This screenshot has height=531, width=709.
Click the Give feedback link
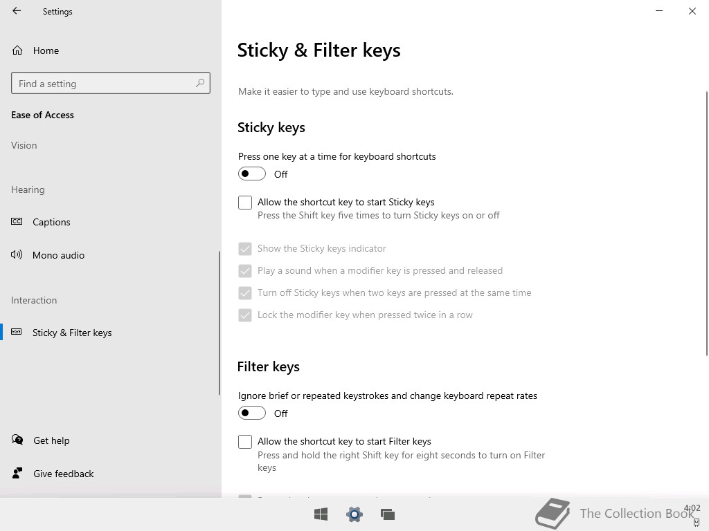click(63, 474)
